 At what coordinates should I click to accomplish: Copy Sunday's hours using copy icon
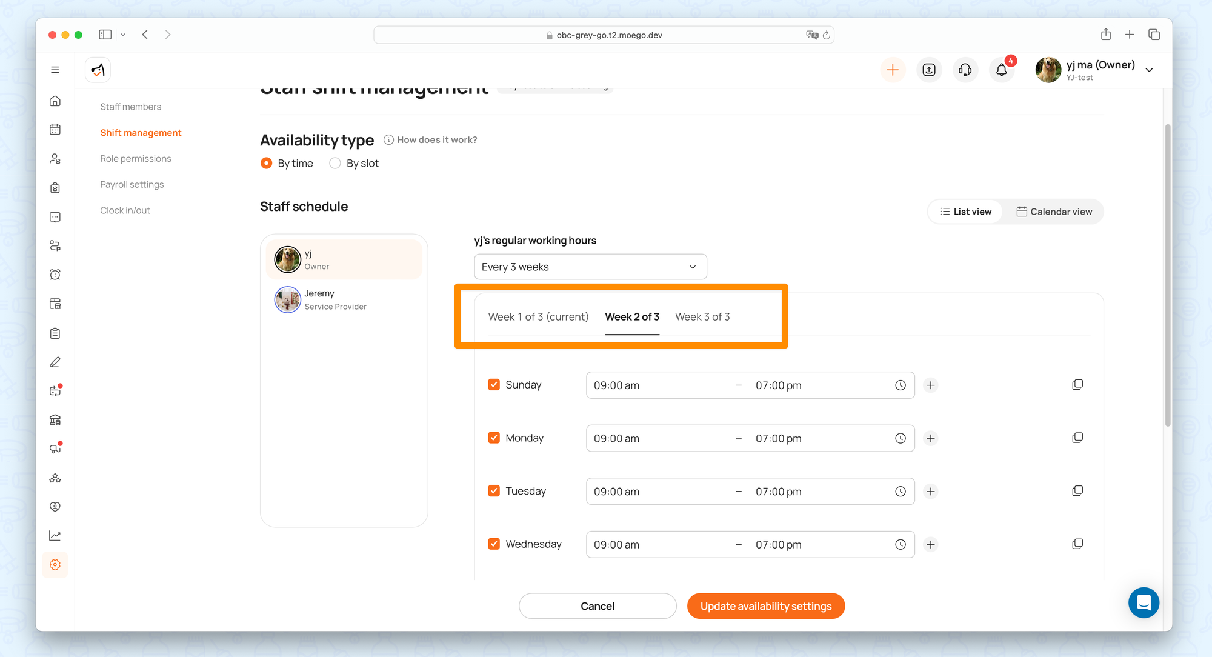coord(1077,385)
